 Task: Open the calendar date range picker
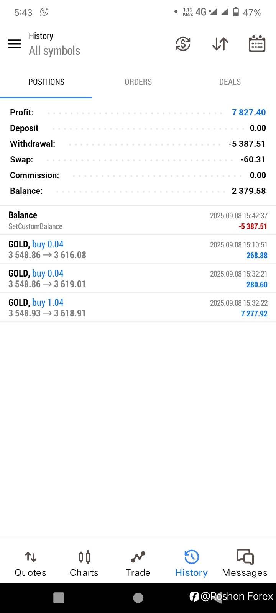[257, 44]
